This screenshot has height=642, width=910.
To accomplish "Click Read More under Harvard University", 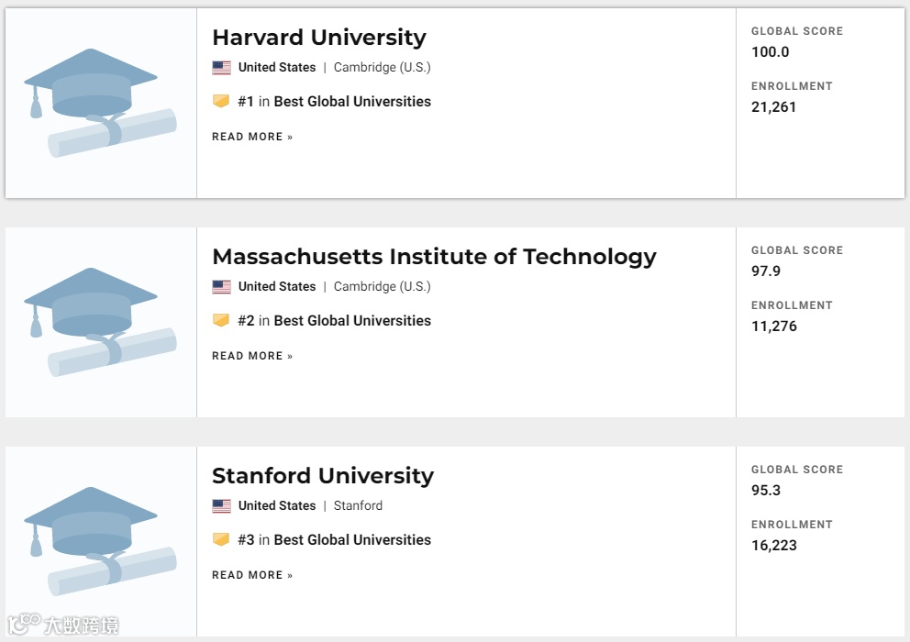I will click(x=252, y=137).
